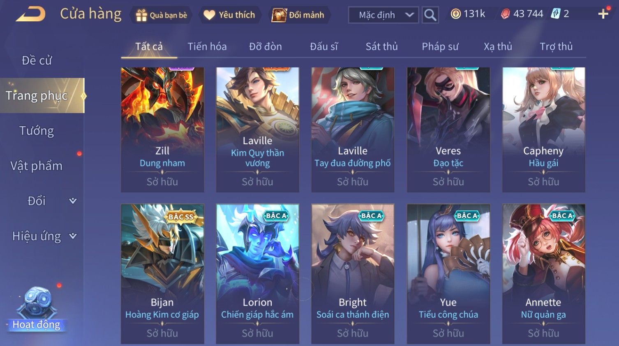Tap the blue ticket currency icon
619x346 pixels.
pyautogui.click(x=555, y=14)
